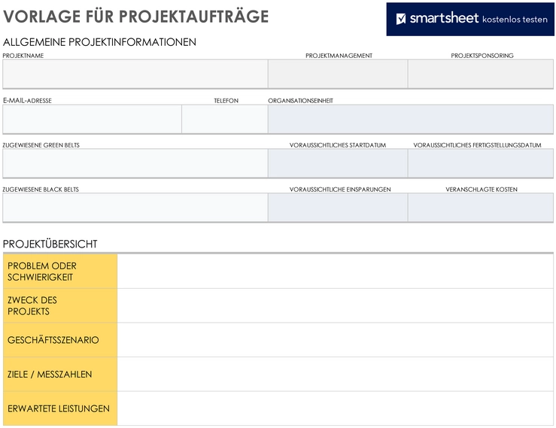Click the E-Mail-Adresse input field
The image size is (556, 428).
pyautogui.click(x=93, y=119)
